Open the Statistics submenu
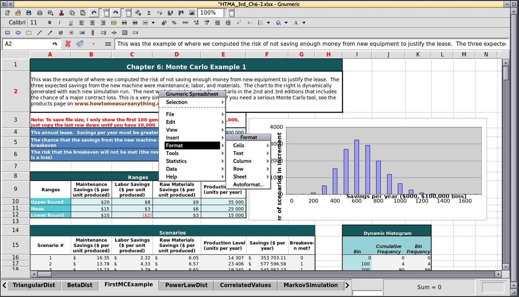Image resolution: width=519 pixels, height=297 pixels. click(x=192, y=161)
